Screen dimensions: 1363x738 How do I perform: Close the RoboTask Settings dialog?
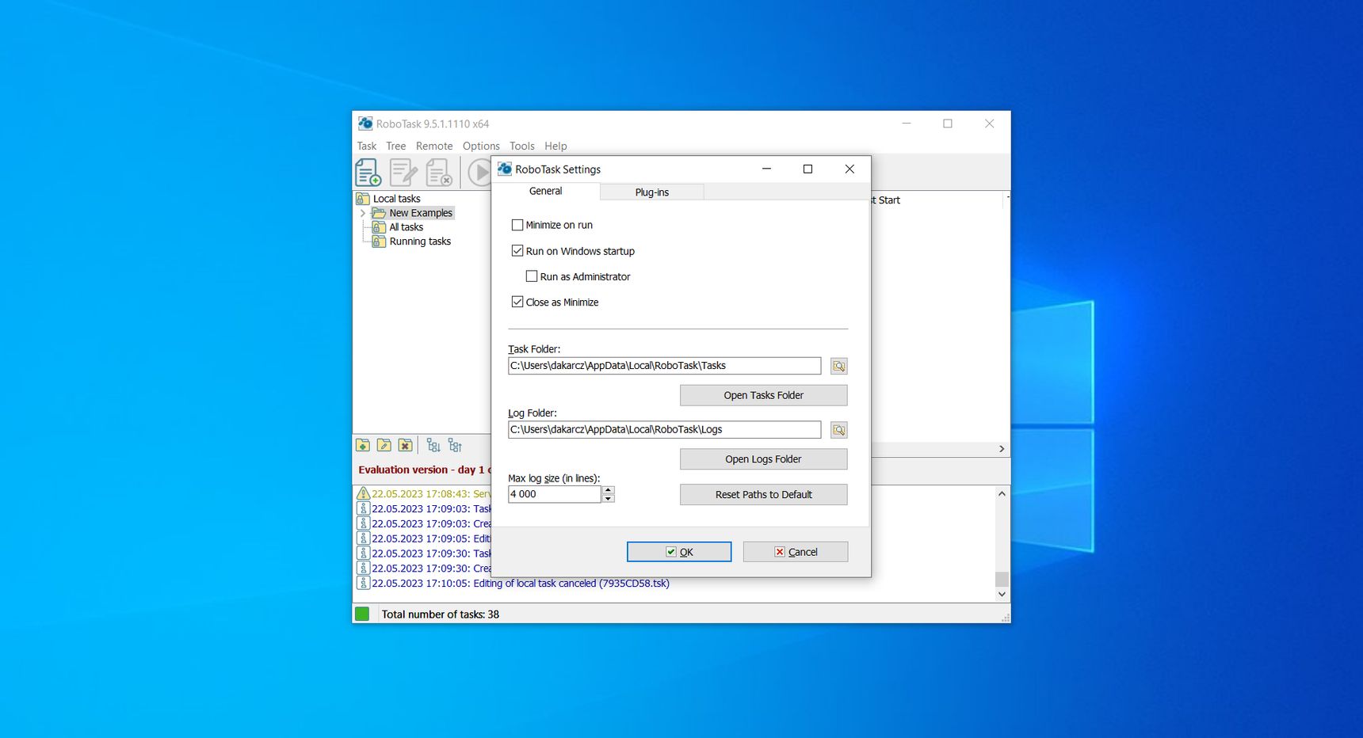[849, 169]
